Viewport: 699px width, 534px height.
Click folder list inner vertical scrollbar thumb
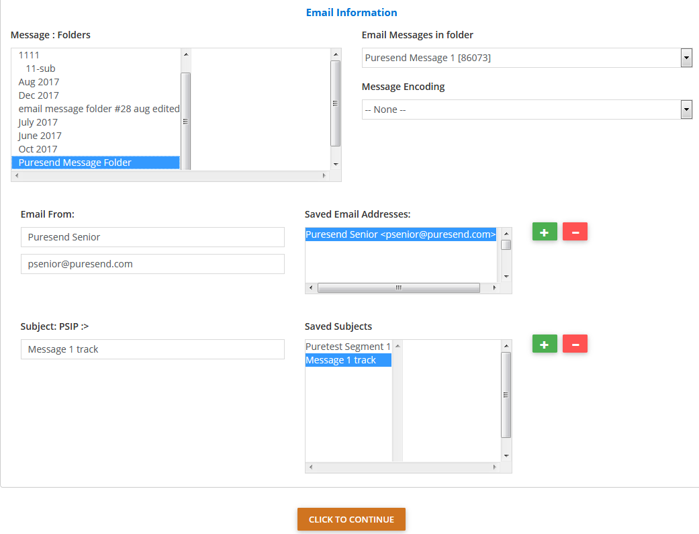pyautogui.click(x=186, y=122)
